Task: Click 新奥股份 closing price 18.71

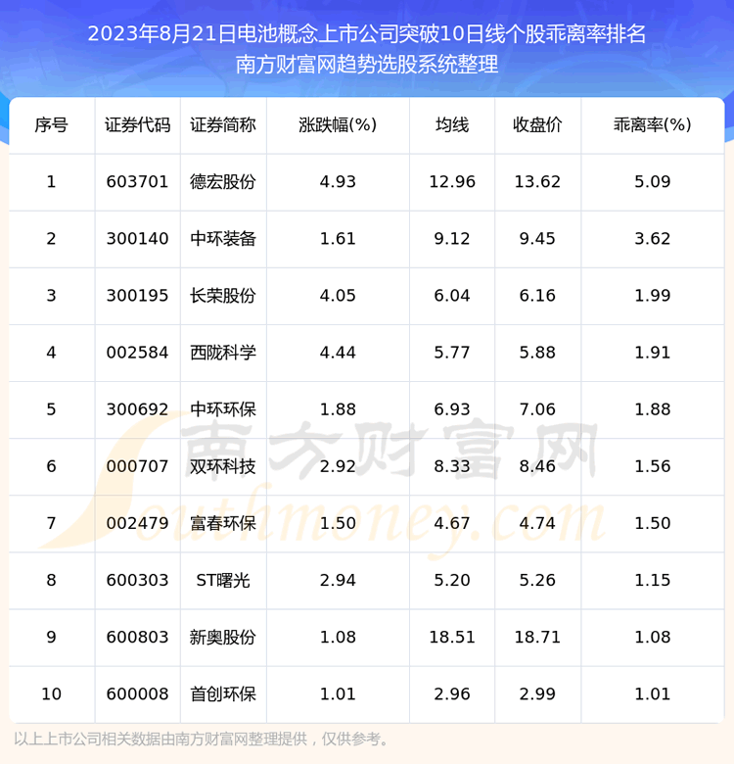Action: pos(537,637)
